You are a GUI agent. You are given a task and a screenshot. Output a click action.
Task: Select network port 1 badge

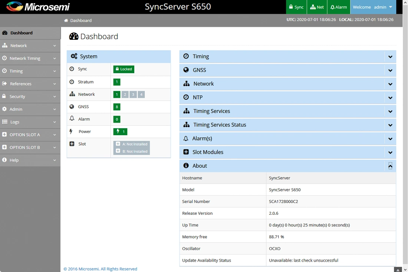click(x=117, y=94)
